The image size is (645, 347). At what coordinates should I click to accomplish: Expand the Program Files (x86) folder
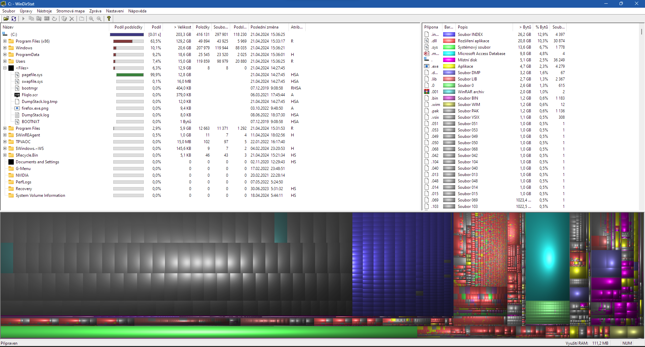[5, 41]
